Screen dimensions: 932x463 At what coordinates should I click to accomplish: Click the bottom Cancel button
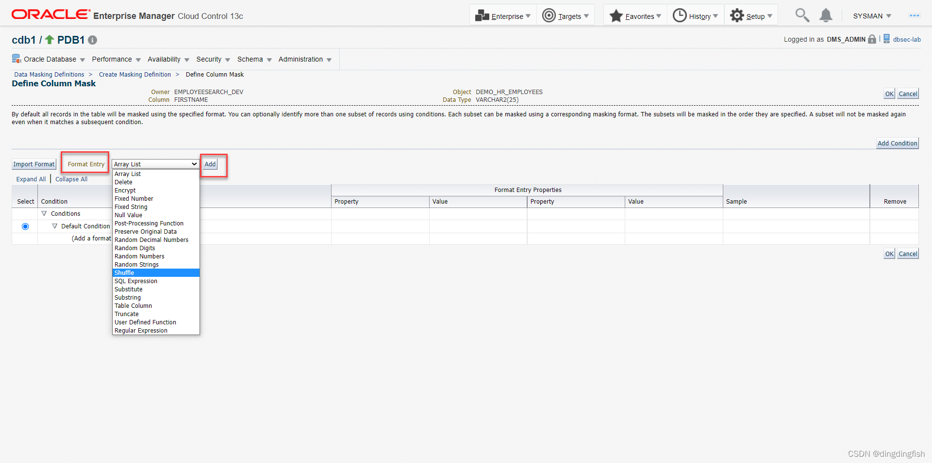(x=908, y=254)
